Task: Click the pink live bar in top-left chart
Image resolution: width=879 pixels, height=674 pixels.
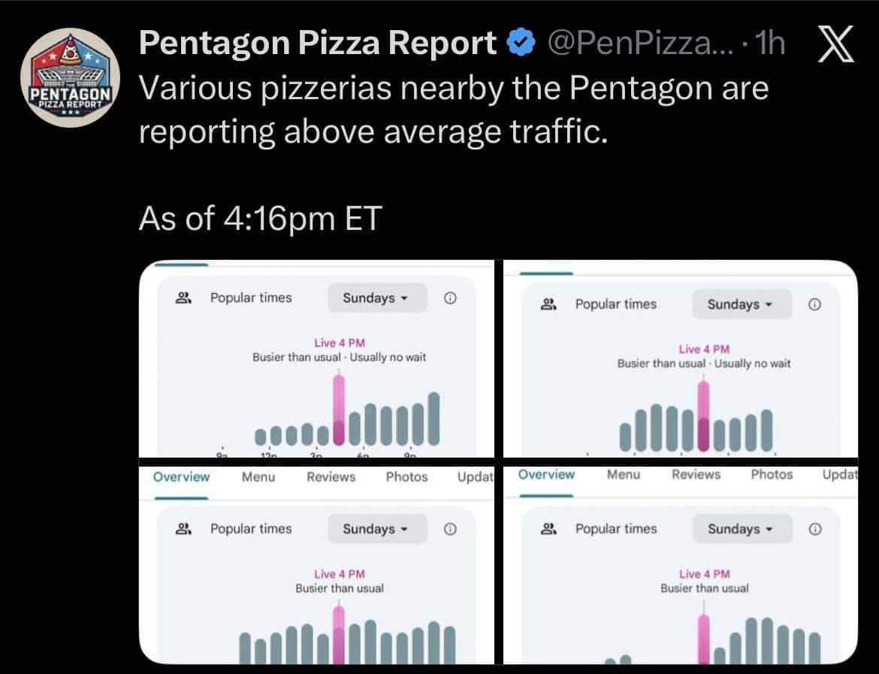Action: pos(339,410)
